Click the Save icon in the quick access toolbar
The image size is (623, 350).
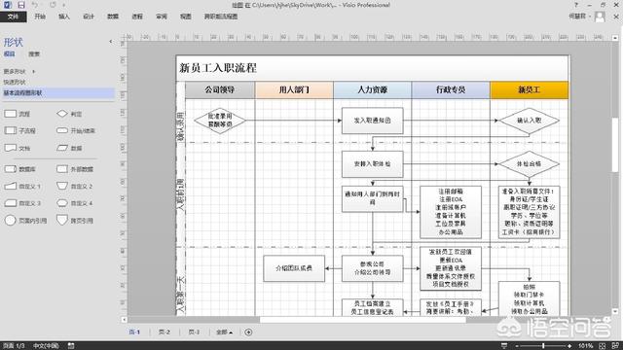pos(20,5)
